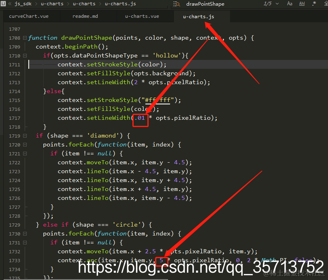Toggle the whole word match option
328x280 pixels.
click(x=302, y=4)
